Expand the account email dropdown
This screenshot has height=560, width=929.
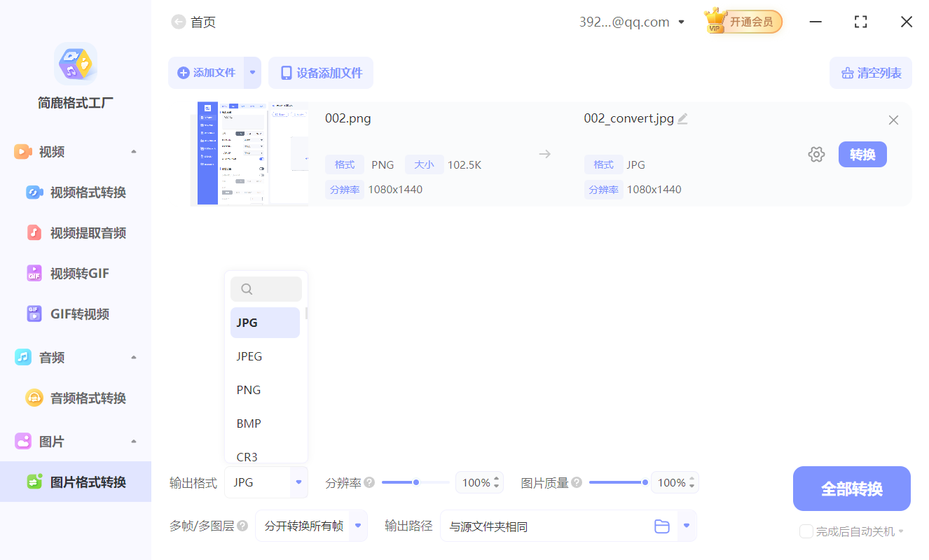coord(681,21)
